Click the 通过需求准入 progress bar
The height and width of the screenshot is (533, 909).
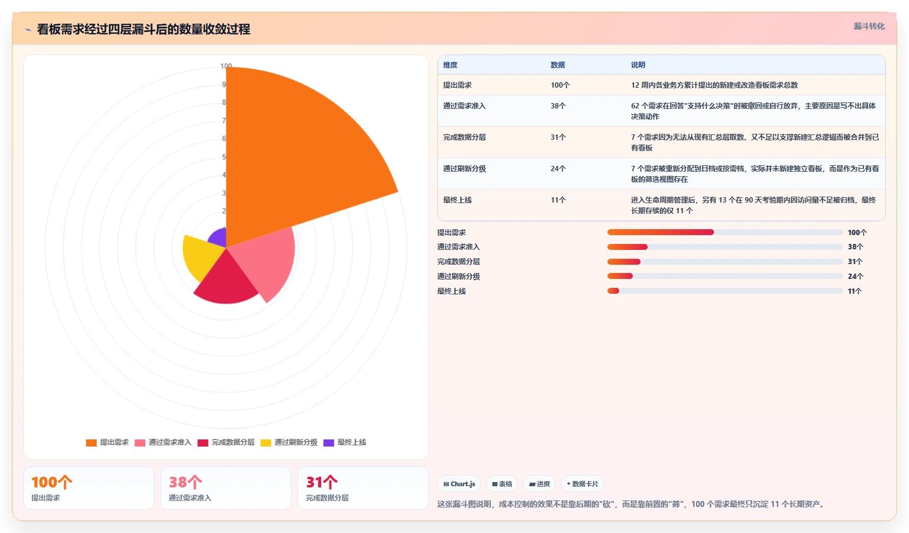click(x=725, y=247)
